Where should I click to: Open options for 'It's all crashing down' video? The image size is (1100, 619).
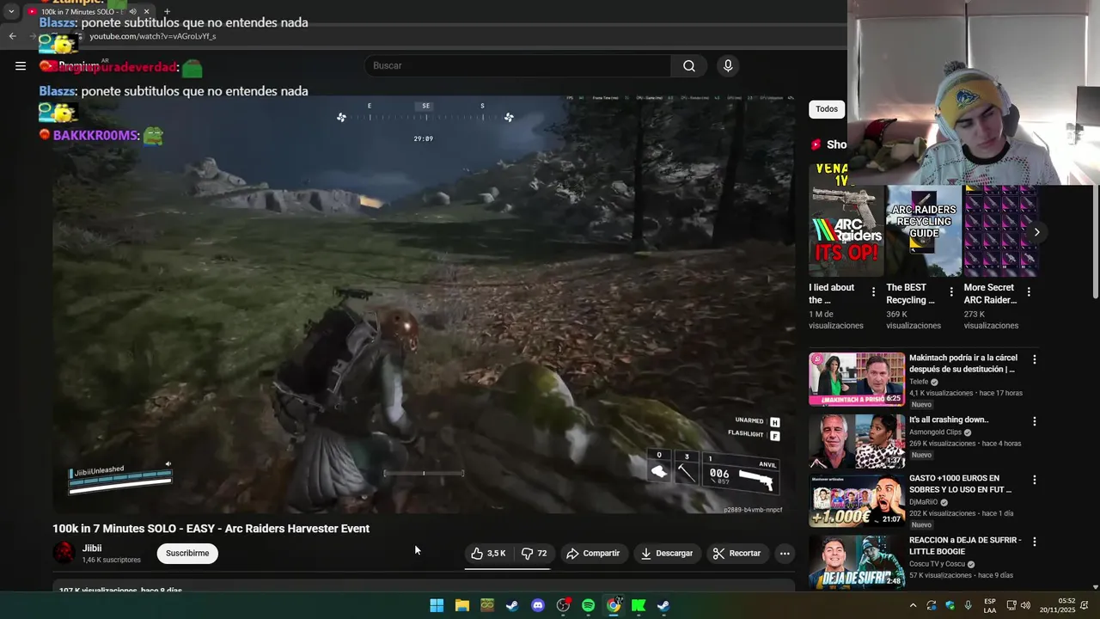click(x=1035, y=421)
